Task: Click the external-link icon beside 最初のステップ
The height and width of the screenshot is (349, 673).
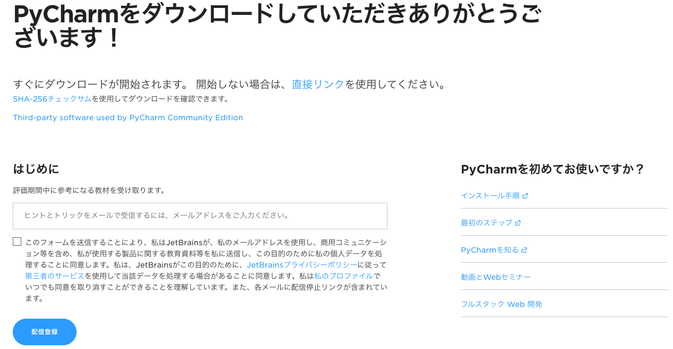Action: (x=518, y=223)
